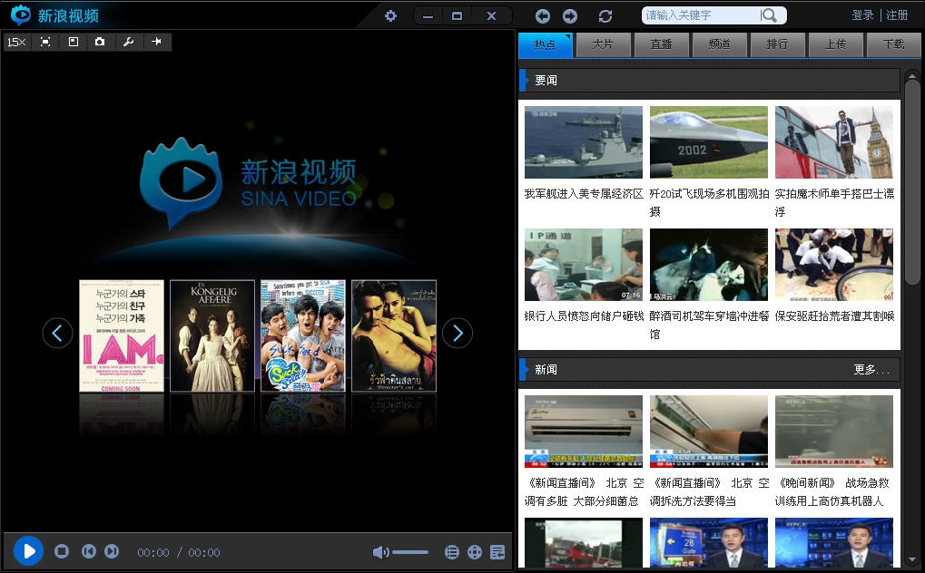925x573 pixels.
Task: Click the volume slider bar
Action: [410, 552]
